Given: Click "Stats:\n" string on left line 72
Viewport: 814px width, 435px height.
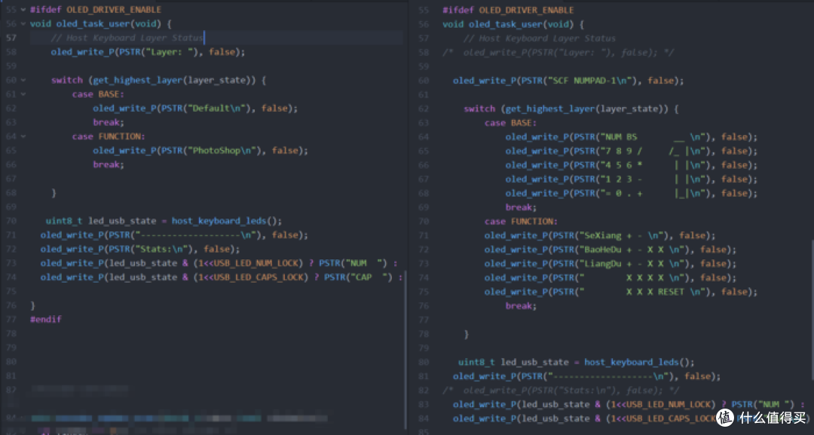Looking at the screenshot, I should tap(164, 250).
